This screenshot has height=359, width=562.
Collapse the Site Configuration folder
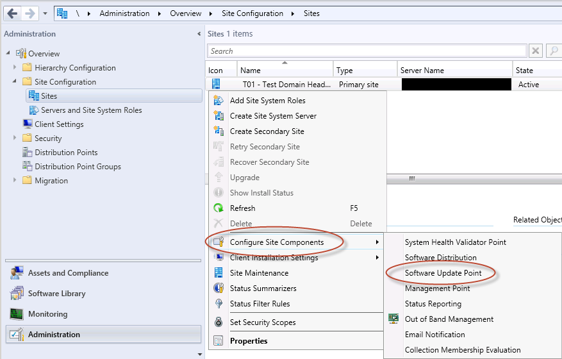pyautogui.click(x=15, y=81)
